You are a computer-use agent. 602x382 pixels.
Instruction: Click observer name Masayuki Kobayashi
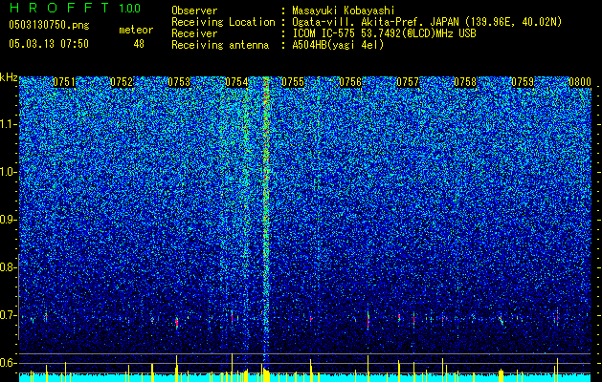pyautogui.click(x=343, y=11)
